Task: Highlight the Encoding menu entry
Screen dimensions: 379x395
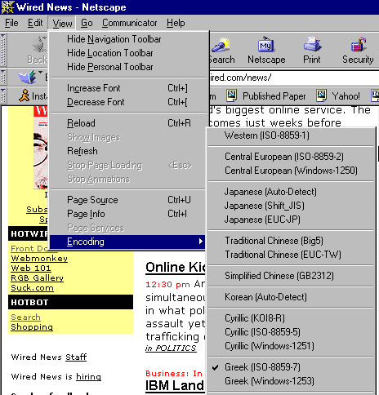Action: coord(127,242)
